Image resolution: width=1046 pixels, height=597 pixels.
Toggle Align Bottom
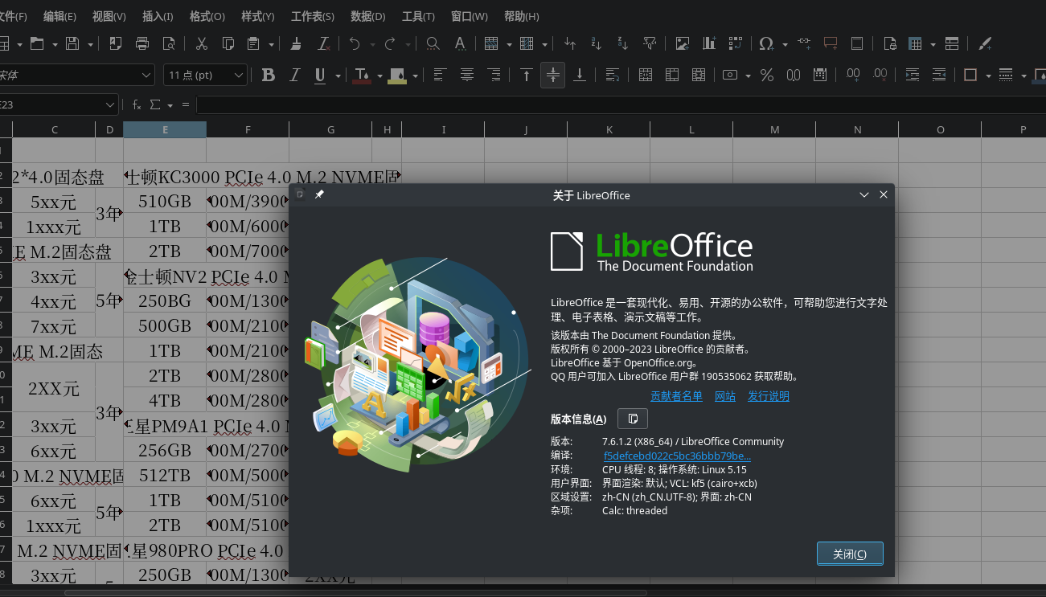coord(579,75)
